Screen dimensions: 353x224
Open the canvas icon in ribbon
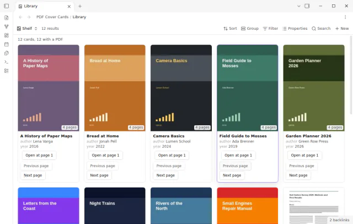(x=6, y=35)
